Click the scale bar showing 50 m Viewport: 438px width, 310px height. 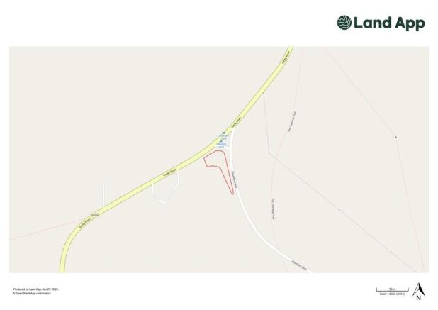392,289
